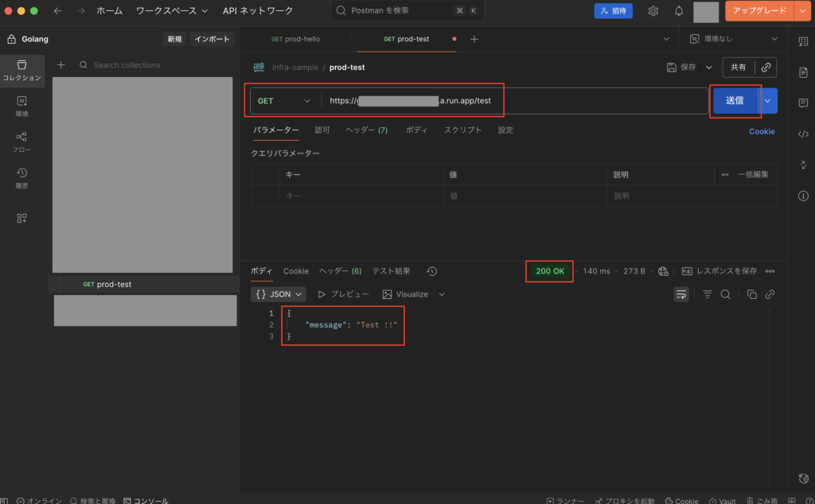Open the request info icon
The image size is (815, 504).
coord(803,196)
